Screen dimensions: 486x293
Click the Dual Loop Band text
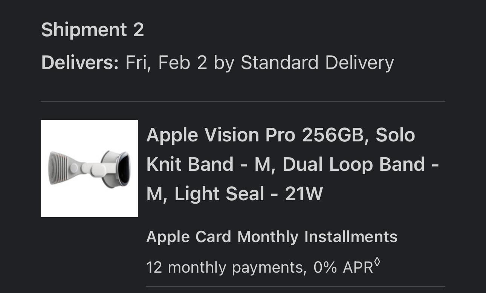click(354, 164)
